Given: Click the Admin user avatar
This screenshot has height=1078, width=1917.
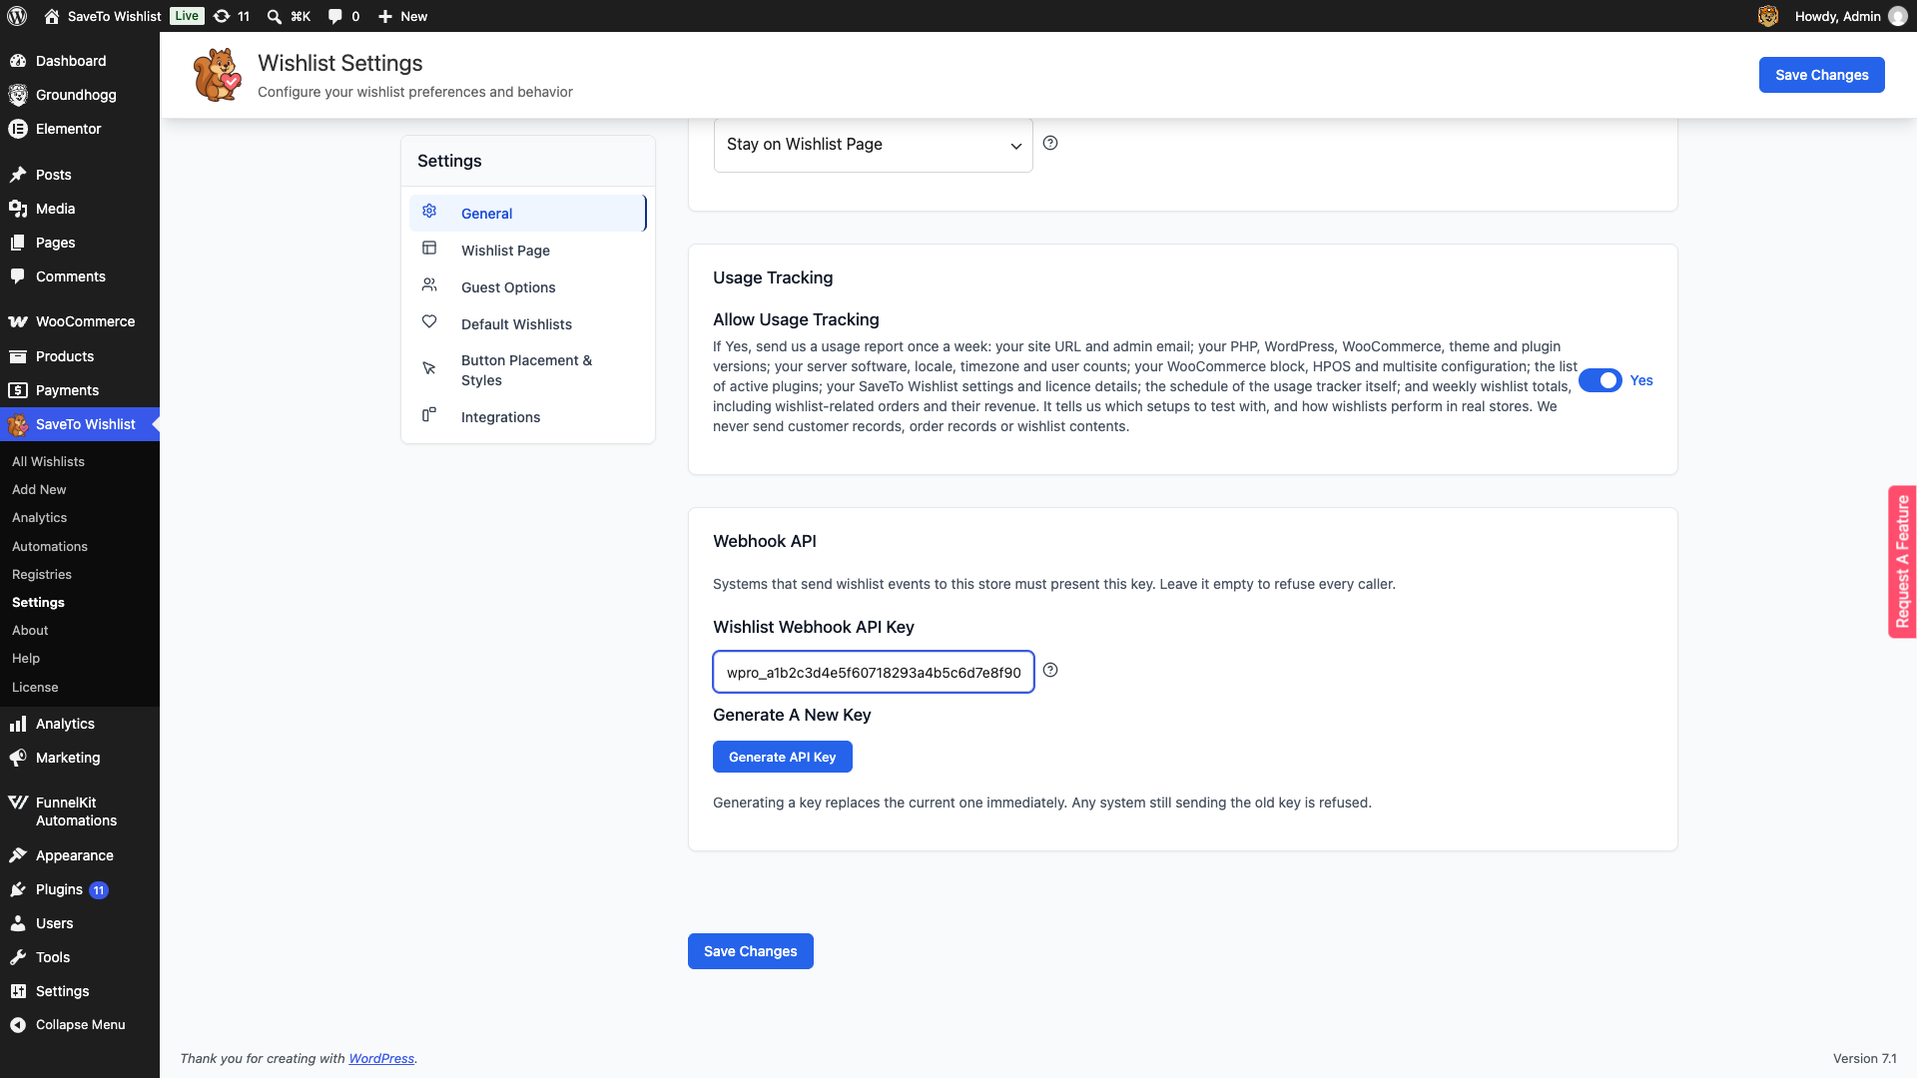Looking at the screenshot, I should (x=1898, y=16).
